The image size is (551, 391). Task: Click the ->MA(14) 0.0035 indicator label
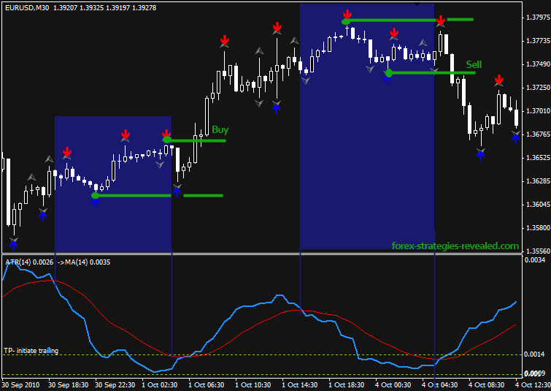(x=84, y=262)
